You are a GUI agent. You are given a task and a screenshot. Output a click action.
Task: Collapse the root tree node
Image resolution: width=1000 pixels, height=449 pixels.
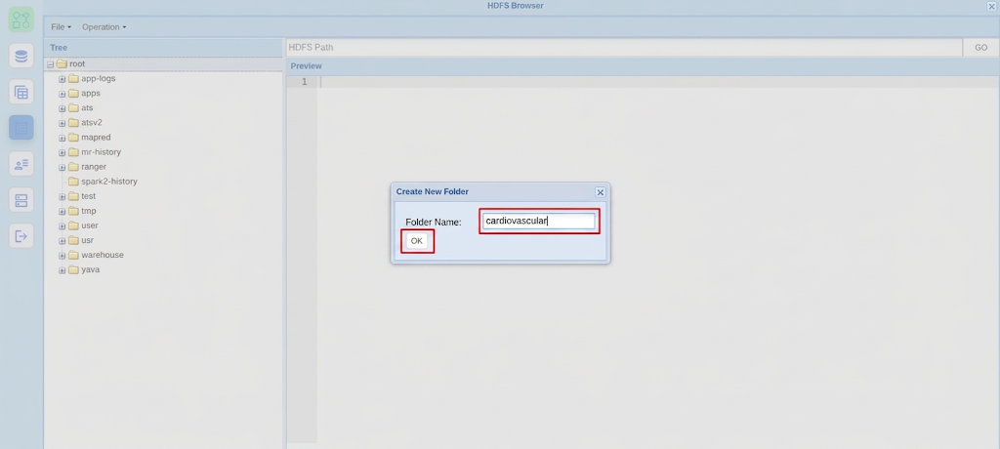click(x=50, y=64)
